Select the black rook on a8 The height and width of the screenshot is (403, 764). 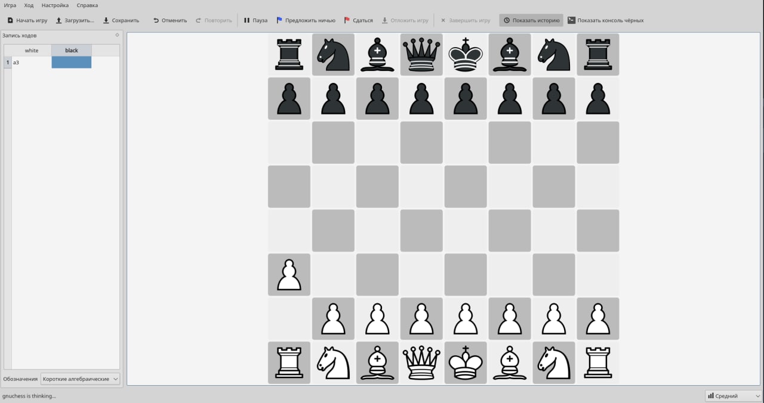[x=289, y=54]
